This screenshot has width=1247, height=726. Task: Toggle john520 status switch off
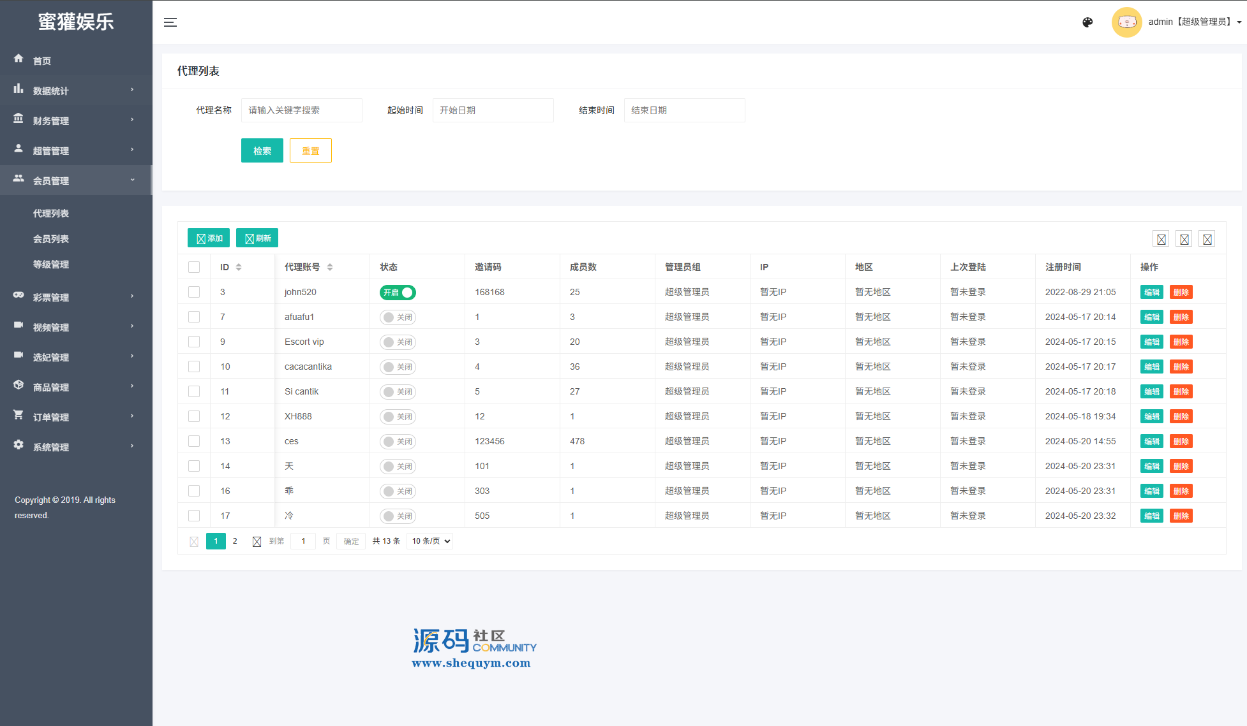pos(398,293)
